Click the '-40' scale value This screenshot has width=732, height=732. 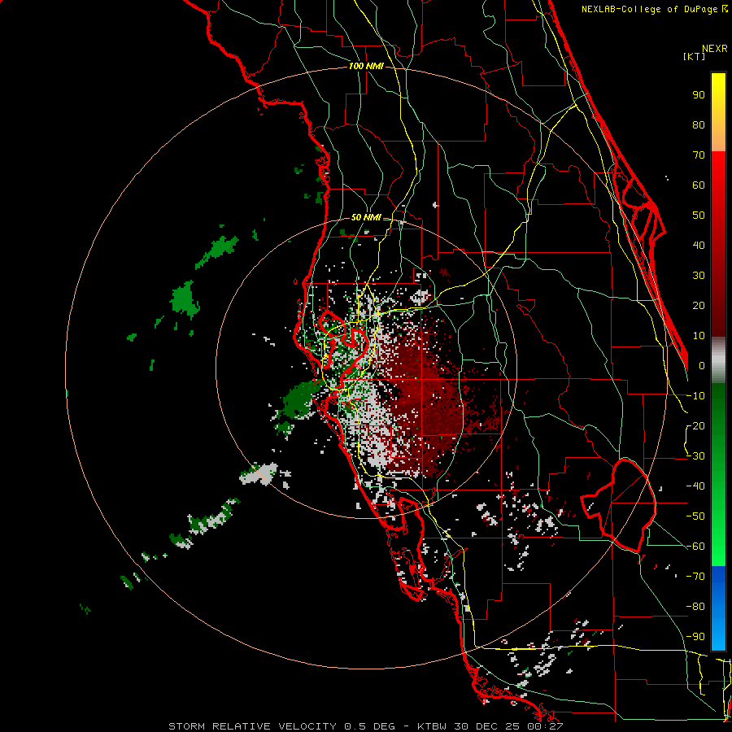coord(695,486)
